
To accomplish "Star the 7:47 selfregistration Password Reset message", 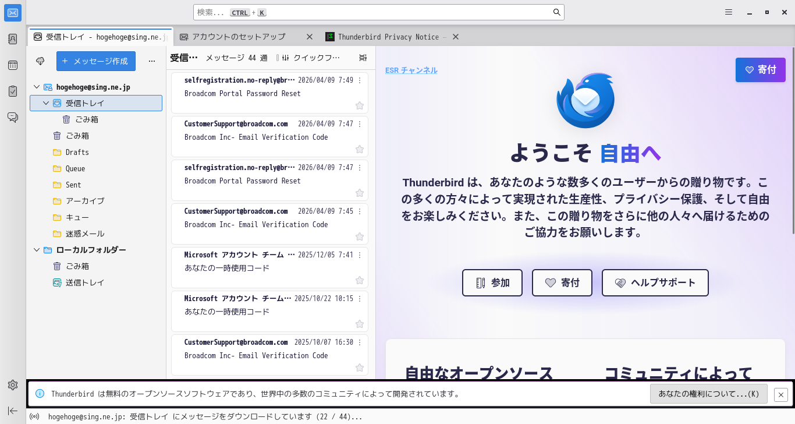I will tap(360, 193).
